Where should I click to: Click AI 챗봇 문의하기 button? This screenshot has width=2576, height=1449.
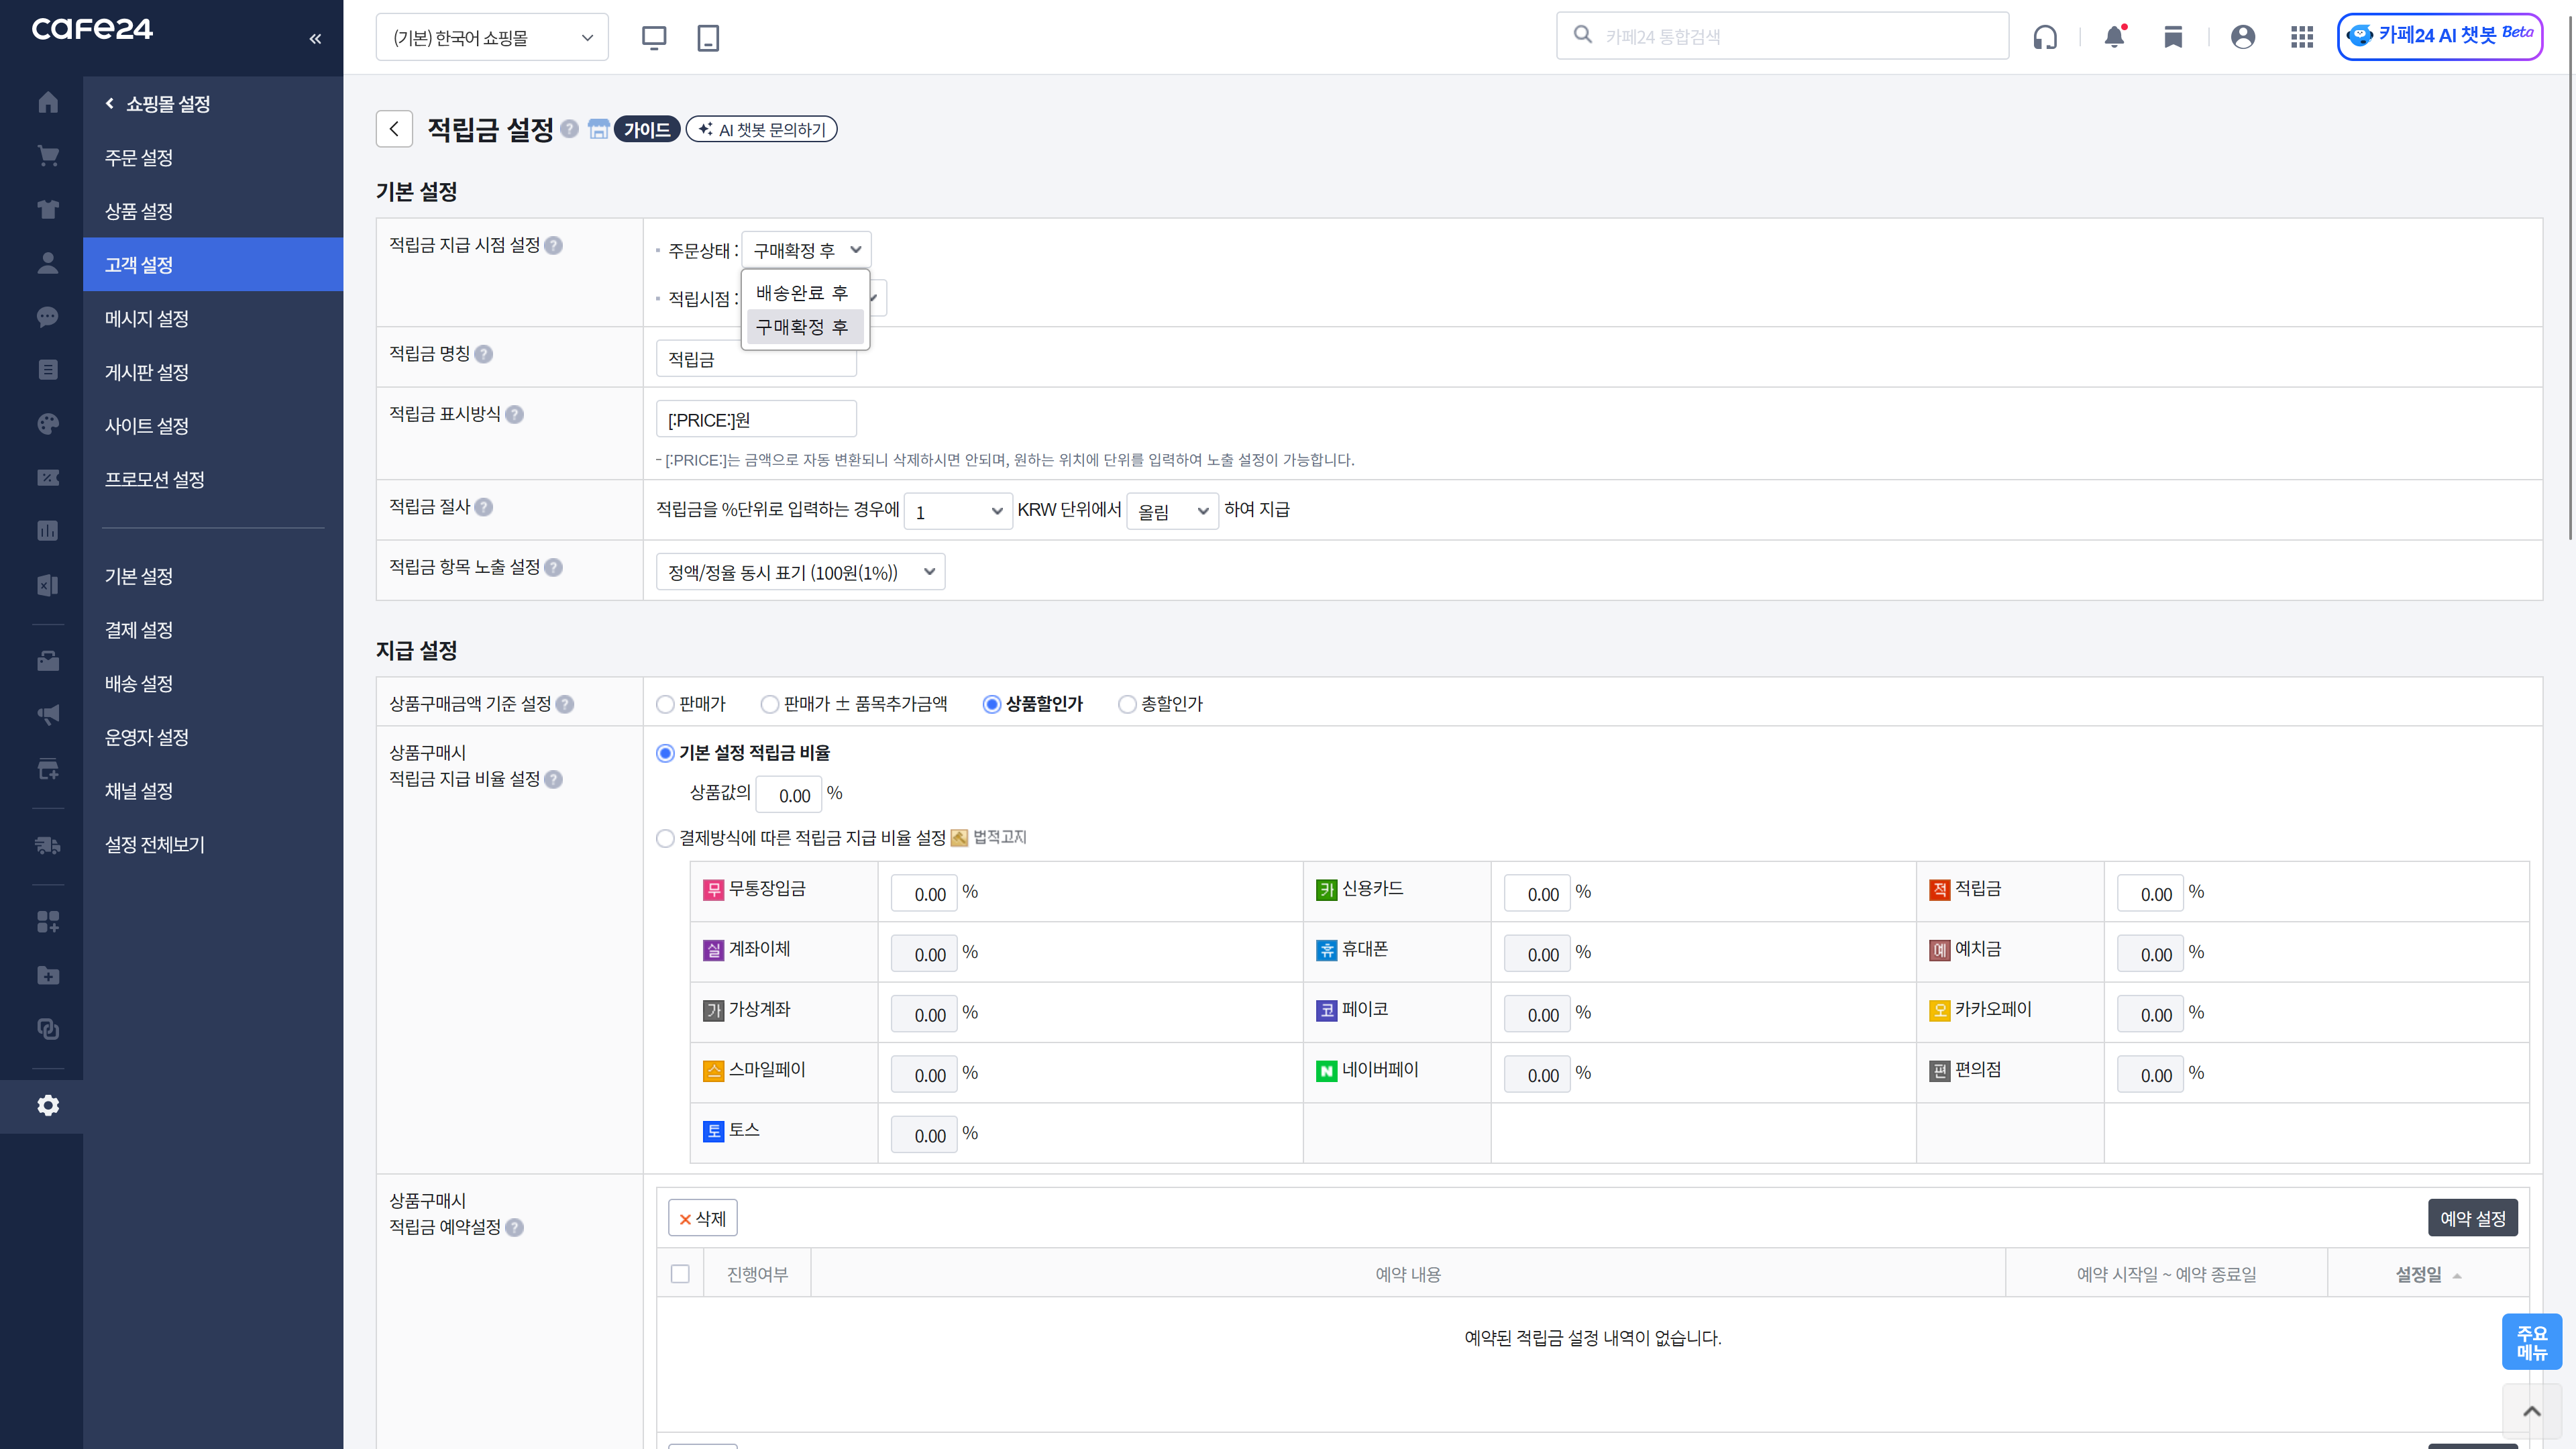[x=761, y=129]
